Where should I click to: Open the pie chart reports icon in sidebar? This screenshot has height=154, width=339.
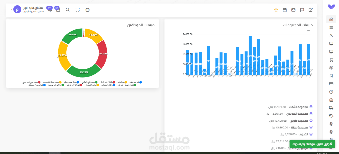click(331, 92)
